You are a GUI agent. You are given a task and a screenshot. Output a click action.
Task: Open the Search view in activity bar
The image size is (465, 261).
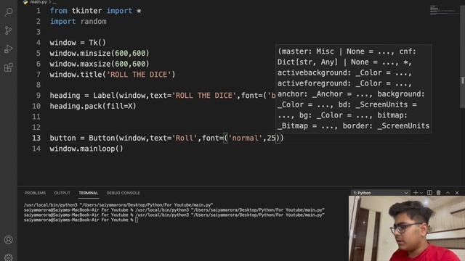point(9,12)
